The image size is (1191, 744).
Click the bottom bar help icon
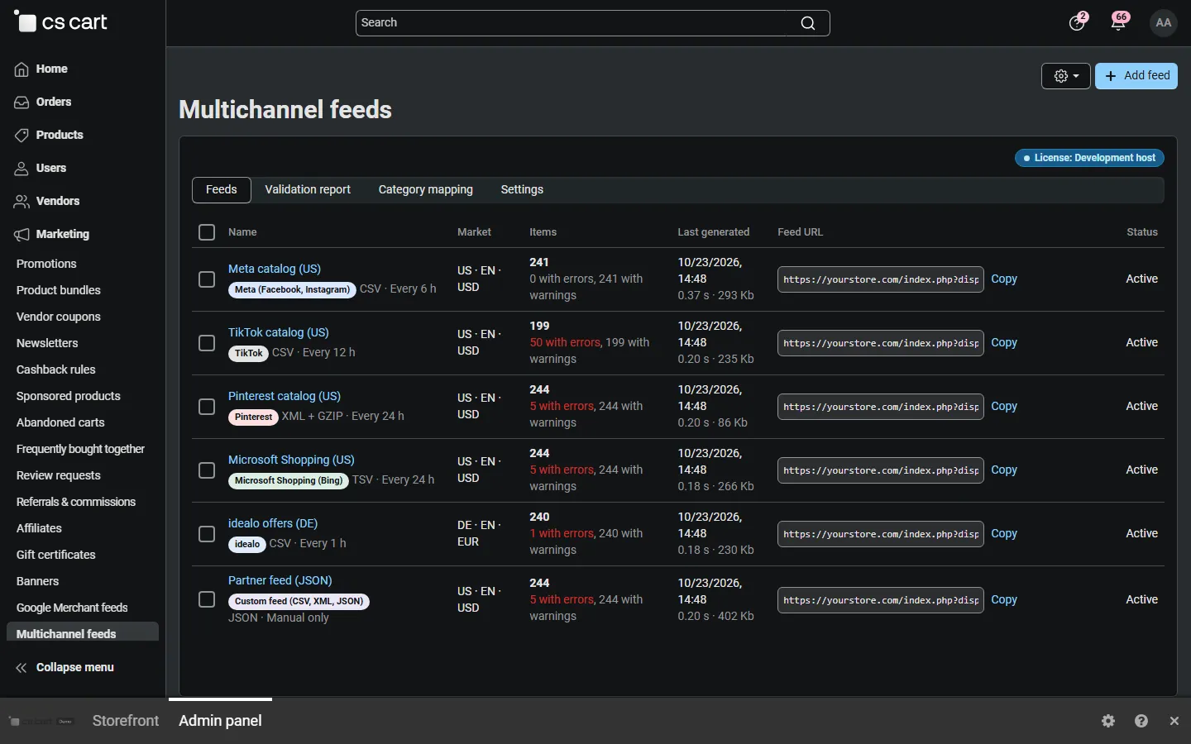[1141, 721]
